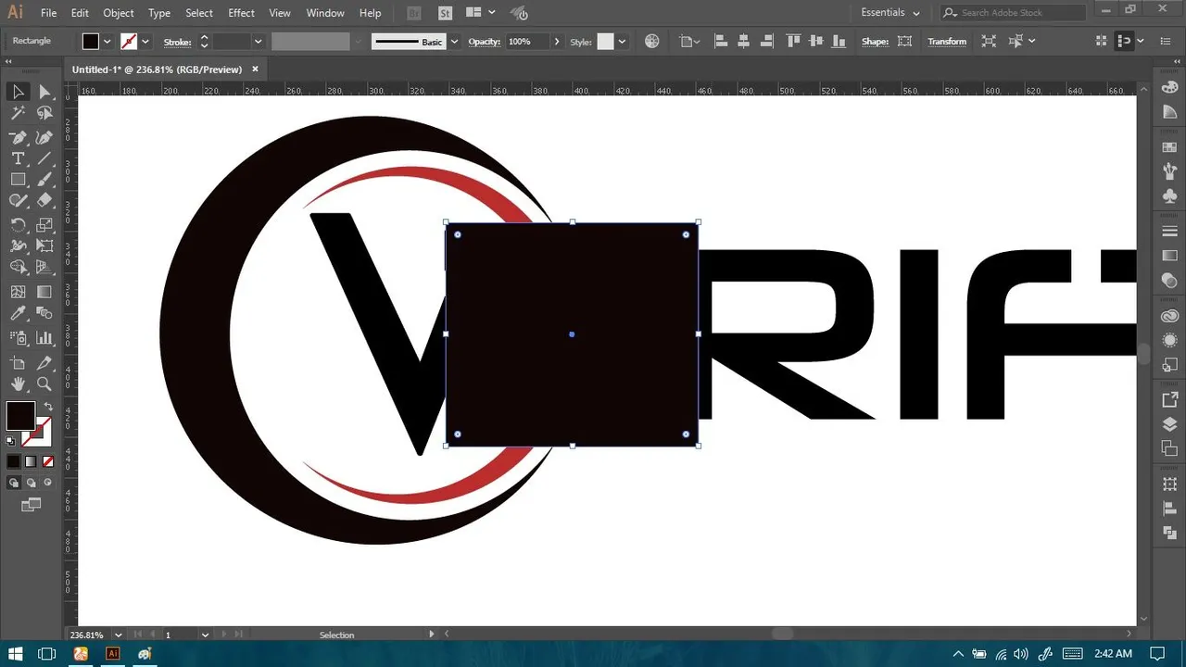This screenshot has height=667, width=1186.
Task: Choose the Line Segment tool
Action: tap(44, 159)
